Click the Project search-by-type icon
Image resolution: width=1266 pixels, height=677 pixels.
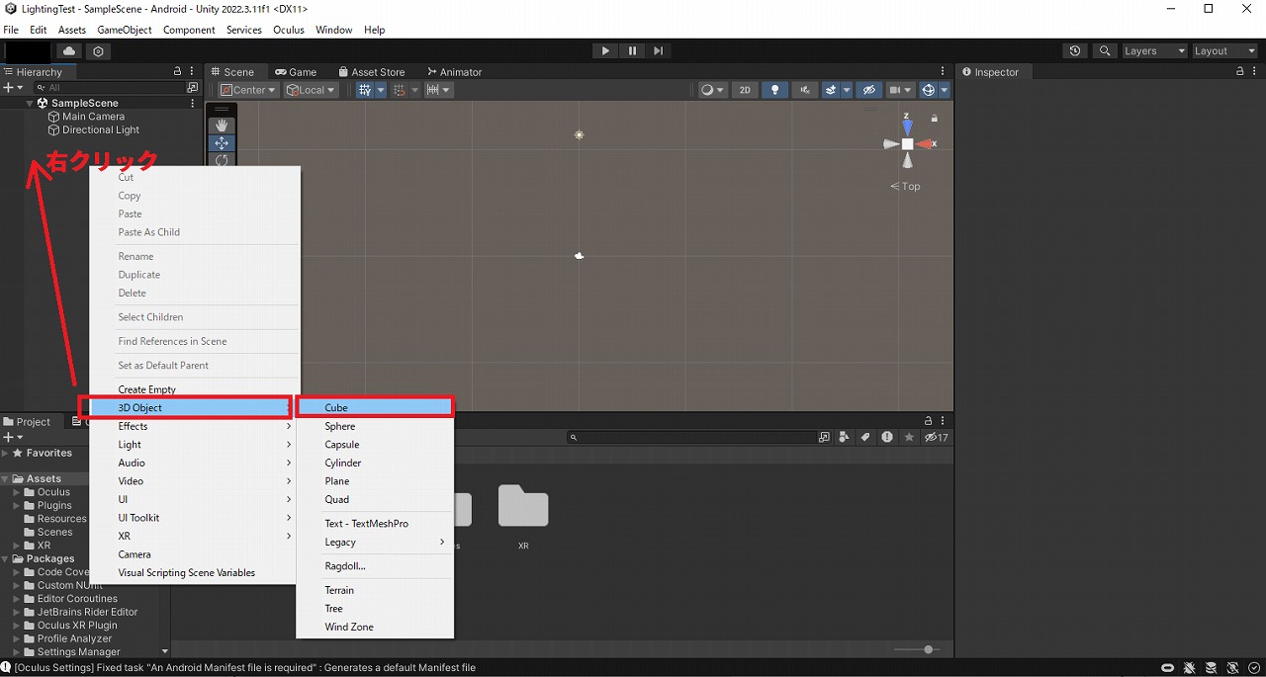pyautogui.click(x=844, y=437)
